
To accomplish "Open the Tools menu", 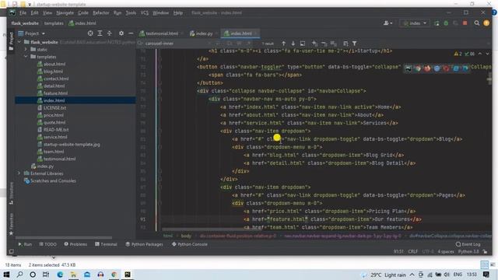I will [131, 13].
